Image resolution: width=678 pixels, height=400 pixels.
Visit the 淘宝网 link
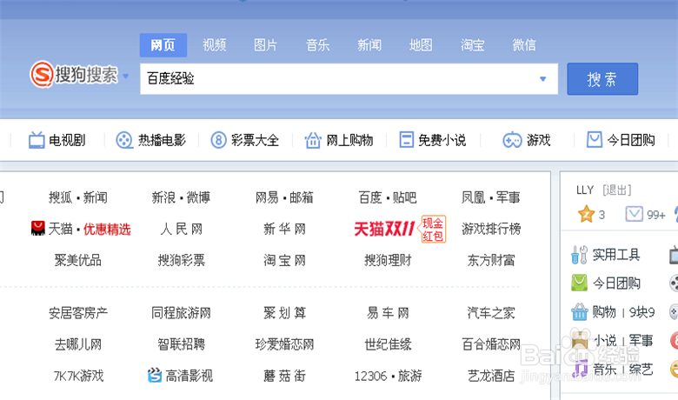click(x=284, y=260)
